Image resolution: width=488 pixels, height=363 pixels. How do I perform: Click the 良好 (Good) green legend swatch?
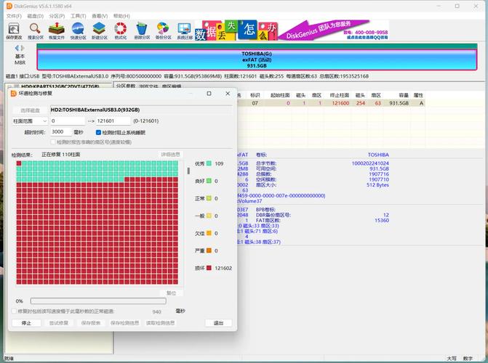pos(209,181)
